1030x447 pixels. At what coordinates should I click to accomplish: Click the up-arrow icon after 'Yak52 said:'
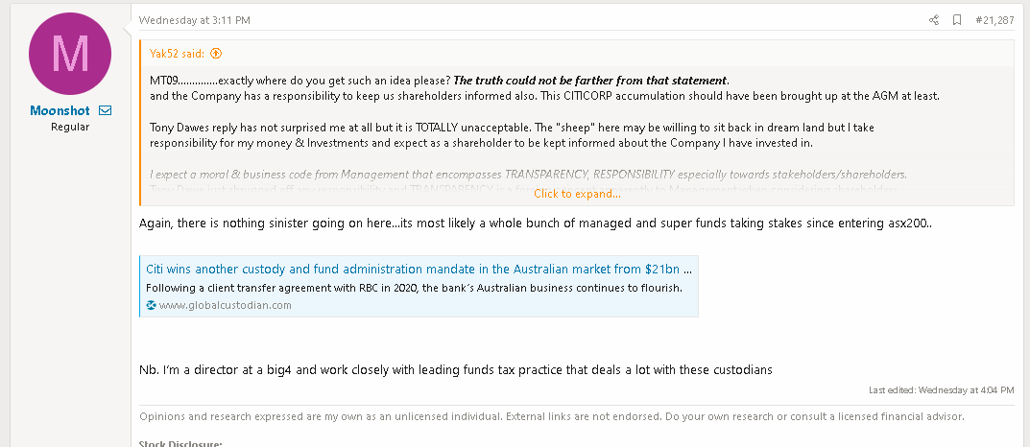(x=216, y=54)
